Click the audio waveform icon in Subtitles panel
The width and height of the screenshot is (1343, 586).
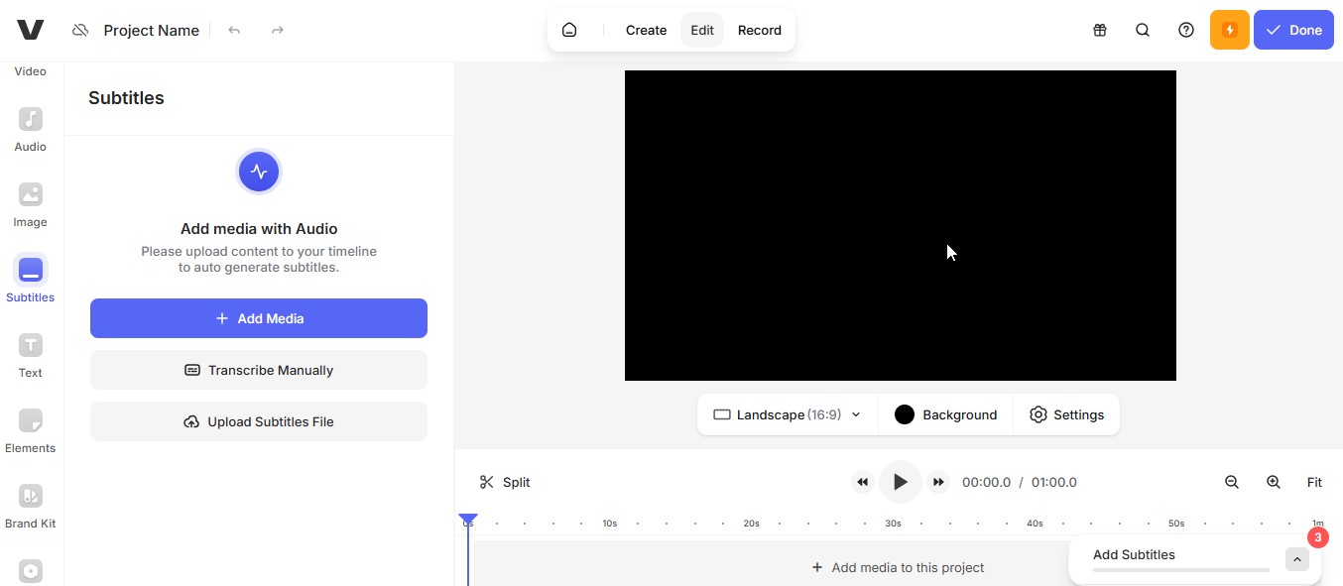point(259,172)
